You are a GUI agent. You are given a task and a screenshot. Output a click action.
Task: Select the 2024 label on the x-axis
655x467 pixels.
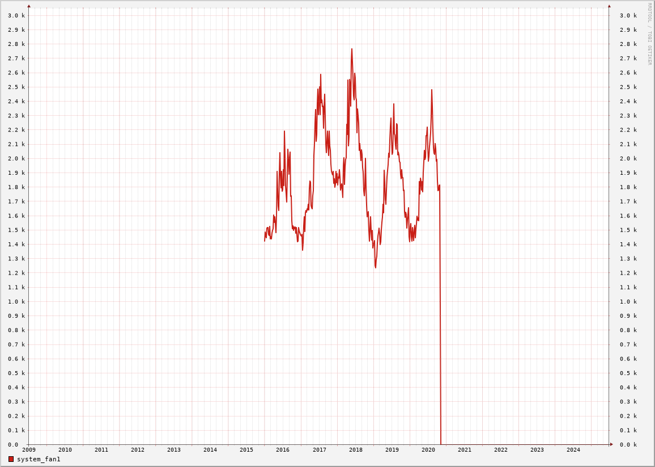pos(573,450)
